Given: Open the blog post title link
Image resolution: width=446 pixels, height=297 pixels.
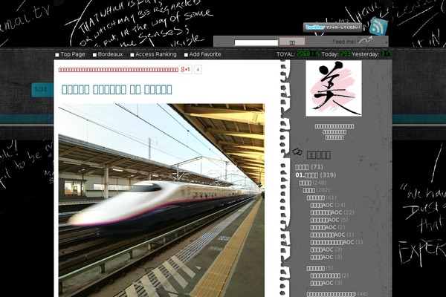Looking at the screenshot, I should [x=117, y=89].
